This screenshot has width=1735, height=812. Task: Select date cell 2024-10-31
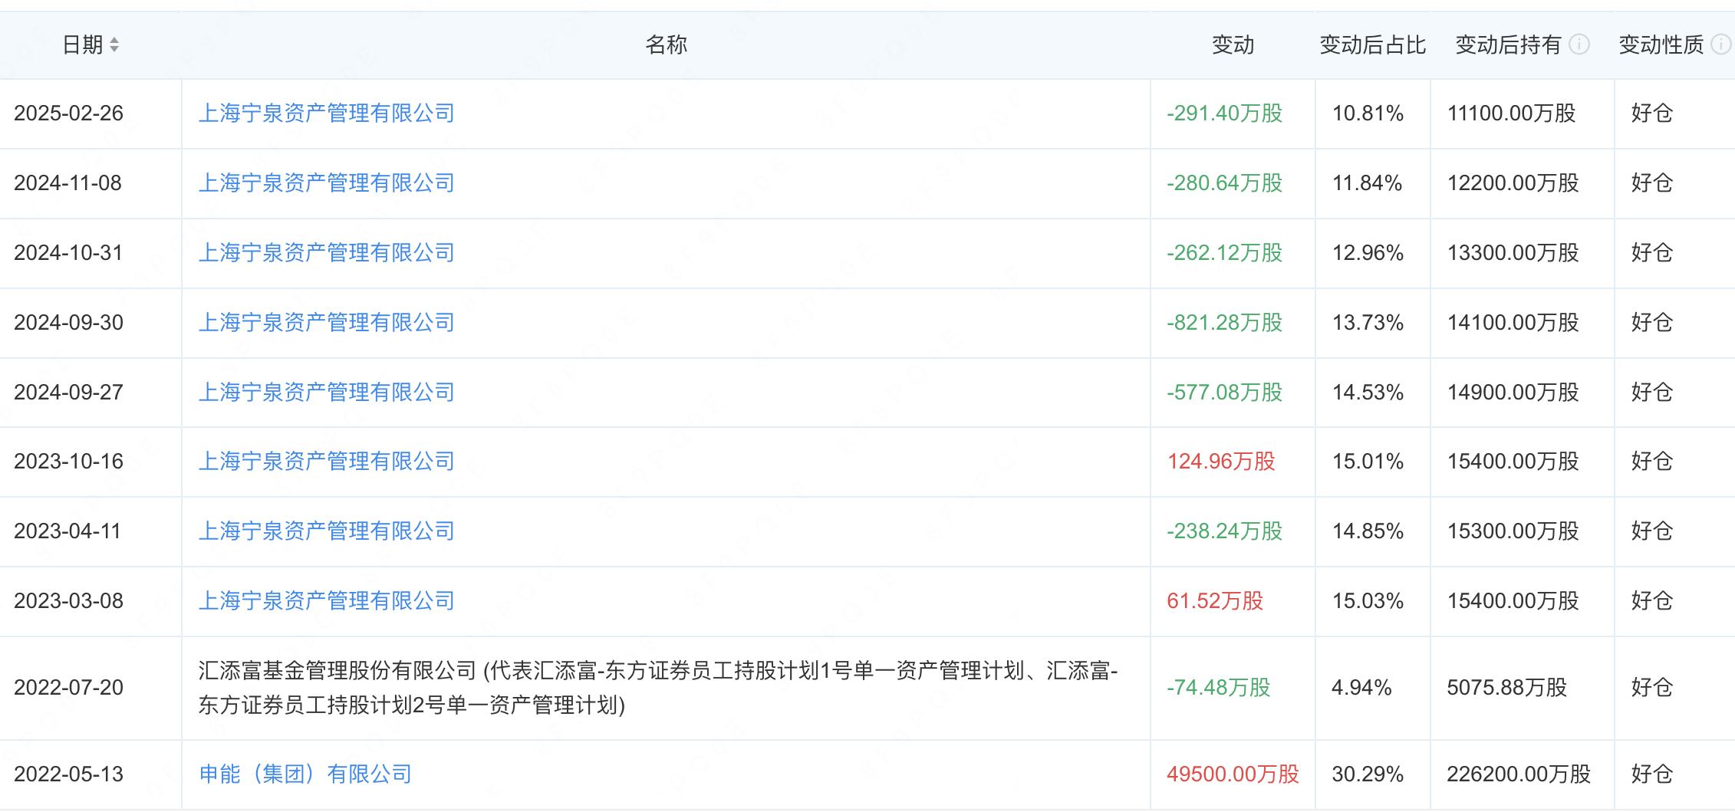[69, 253]
